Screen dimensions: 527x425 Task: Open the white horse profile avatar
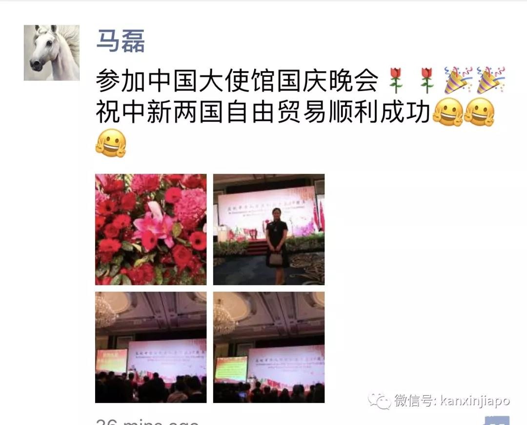click(x=52, y=53)
